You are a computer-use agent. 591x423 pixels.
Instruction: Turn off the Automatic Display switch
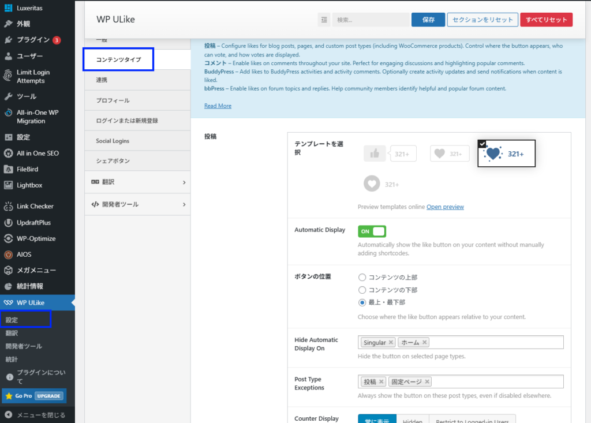[x=372, y=231]
